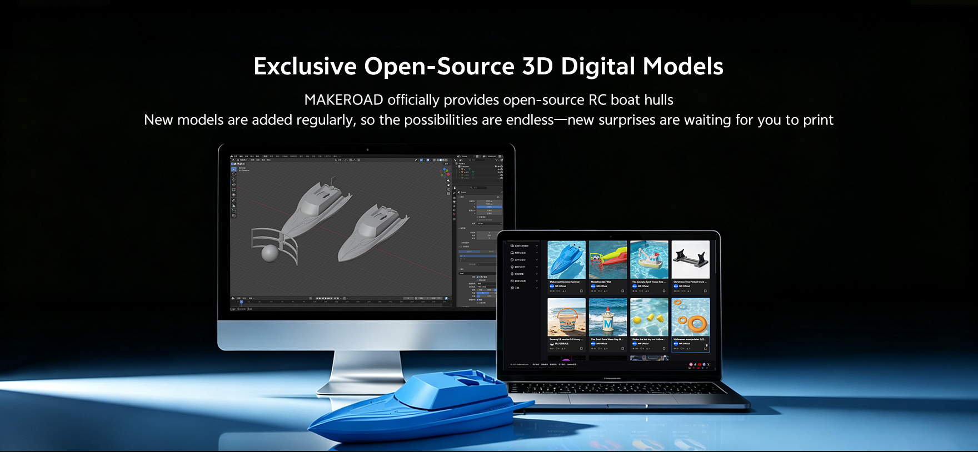This screenshot has height=452, width=978.
Task: Choose the Measure ruler tool in Blender
Action: 234,205
